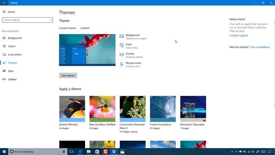This screenshot has height=155, width=275.
Task: Open Task View from taskbar
Action: click(71, 152)
